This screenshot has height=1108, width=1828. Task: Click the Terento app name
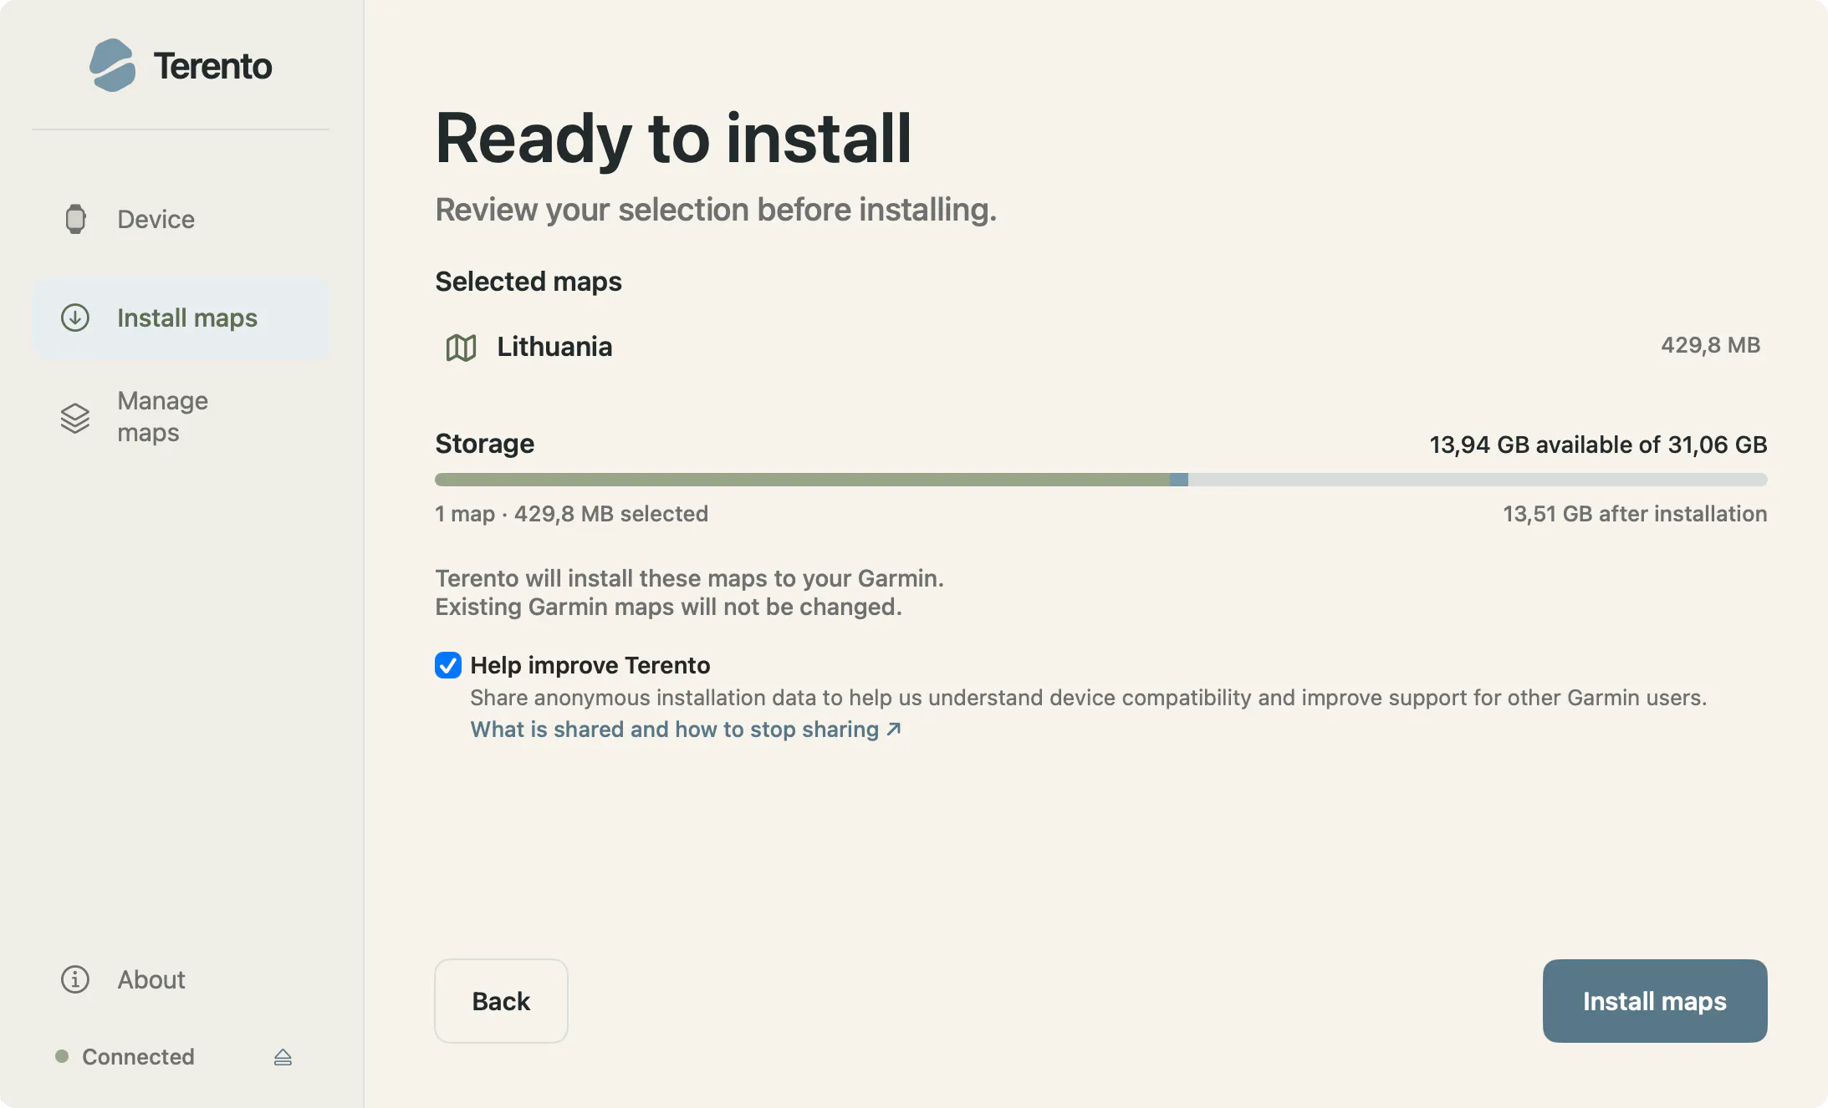pos(212,66)
